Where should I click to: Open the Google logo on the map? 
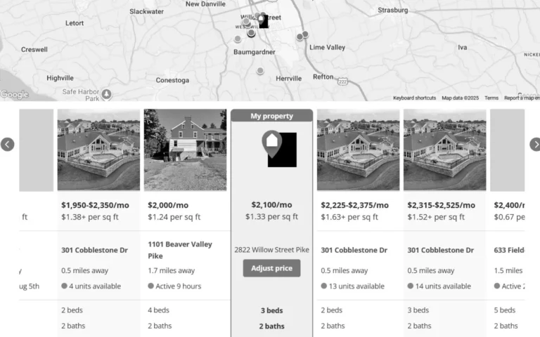tap(15, 94)
